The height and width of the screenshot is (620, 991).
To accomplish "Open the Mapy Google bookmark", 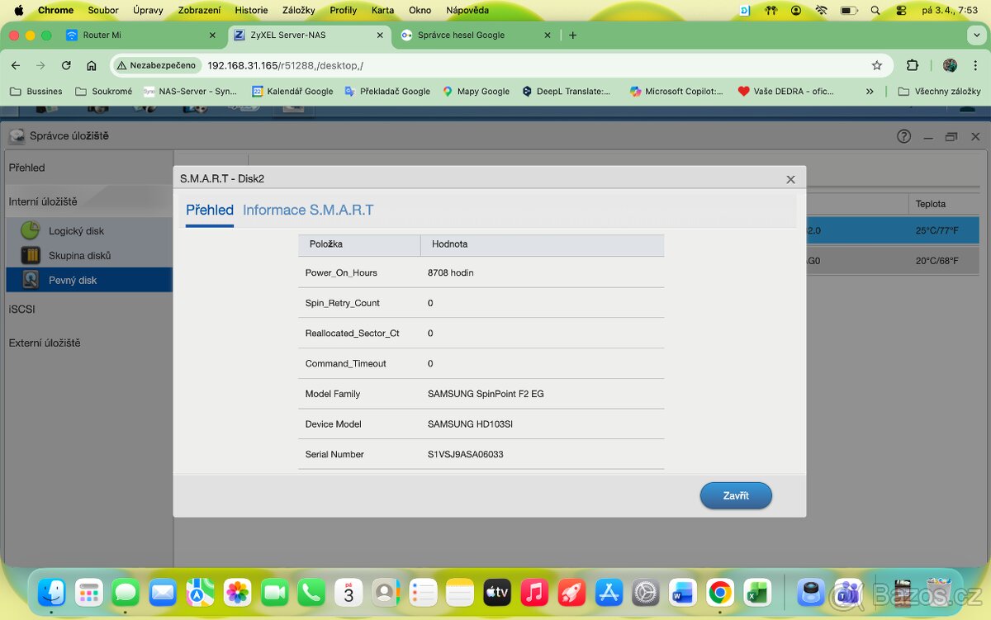I will [476, 91].
